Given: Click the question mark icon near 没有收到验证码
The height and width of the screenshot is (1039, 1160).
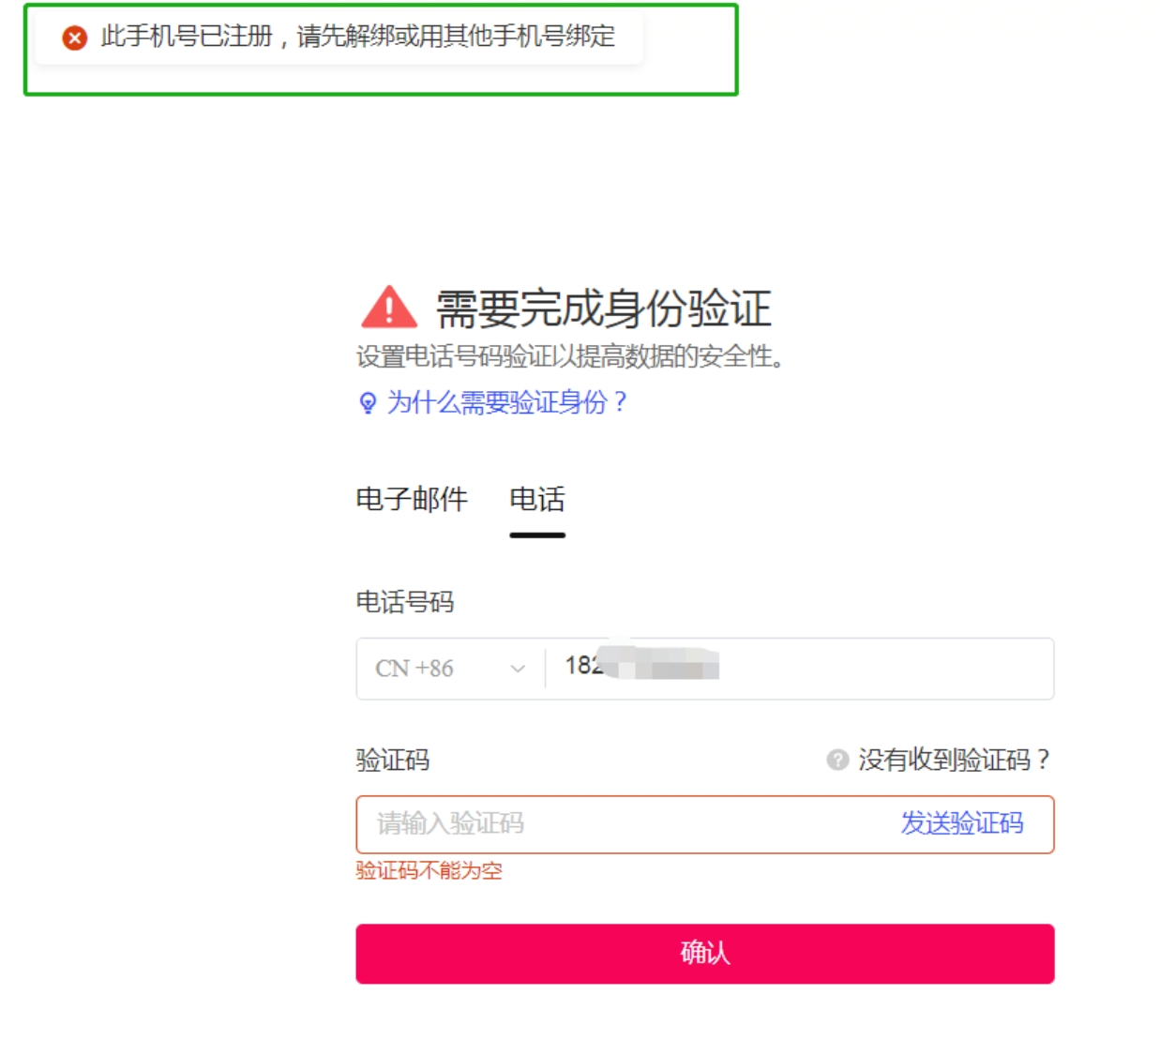Looking at the screenshot, I should [x=837, y=760].
